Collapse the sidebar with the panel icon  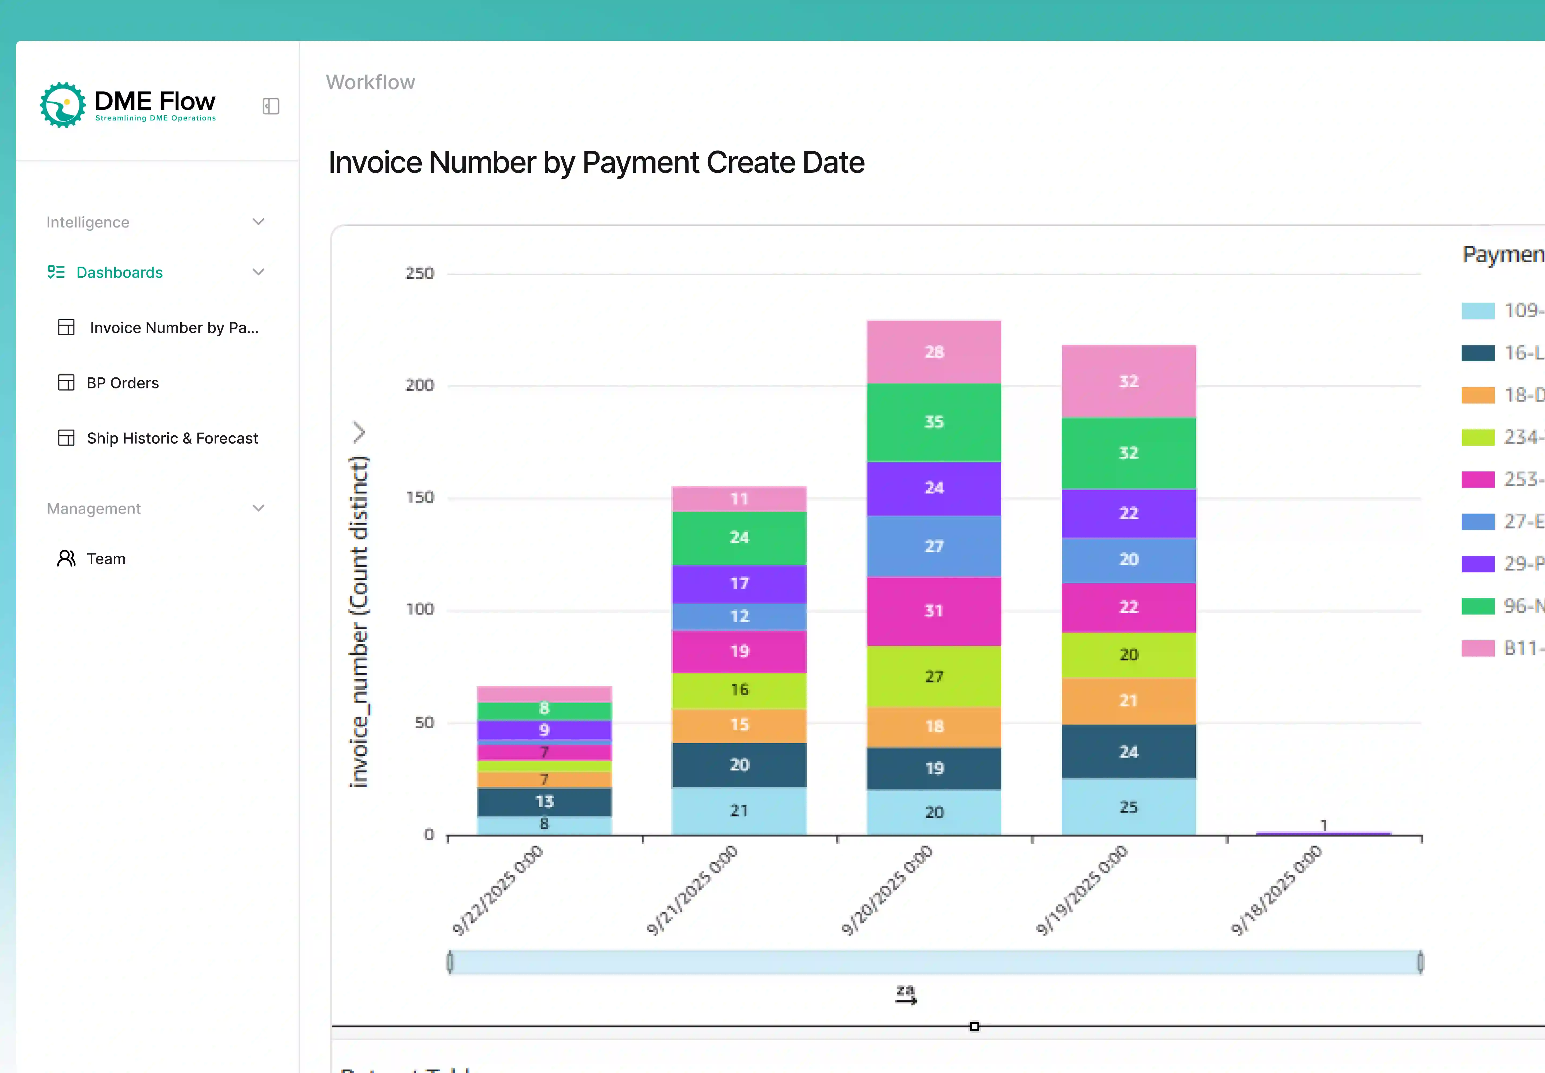(270, 106)
